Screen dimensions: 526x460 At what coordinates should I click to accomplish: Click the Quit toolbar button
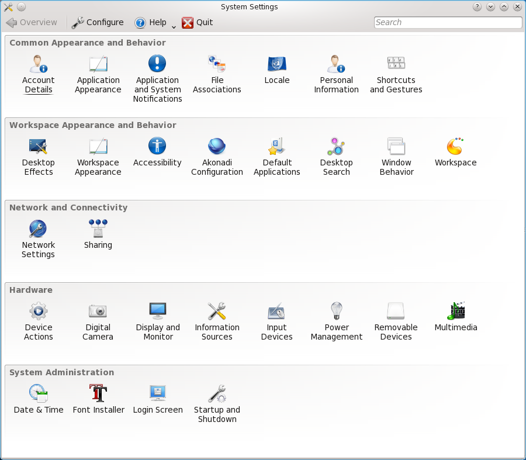point(198,22)
